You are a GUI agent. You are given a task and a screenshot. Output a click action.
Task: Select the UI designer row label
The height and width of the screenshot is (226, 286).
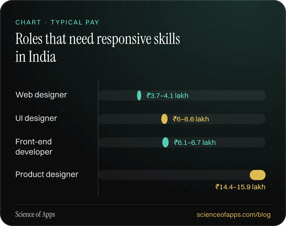tap(36, 118)
